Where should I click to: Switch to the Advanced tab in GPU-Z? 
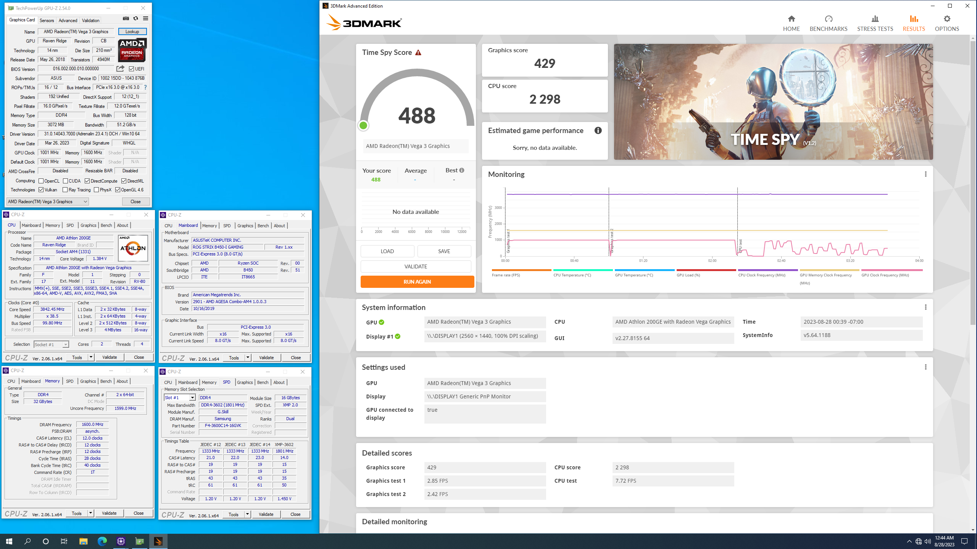68,21
